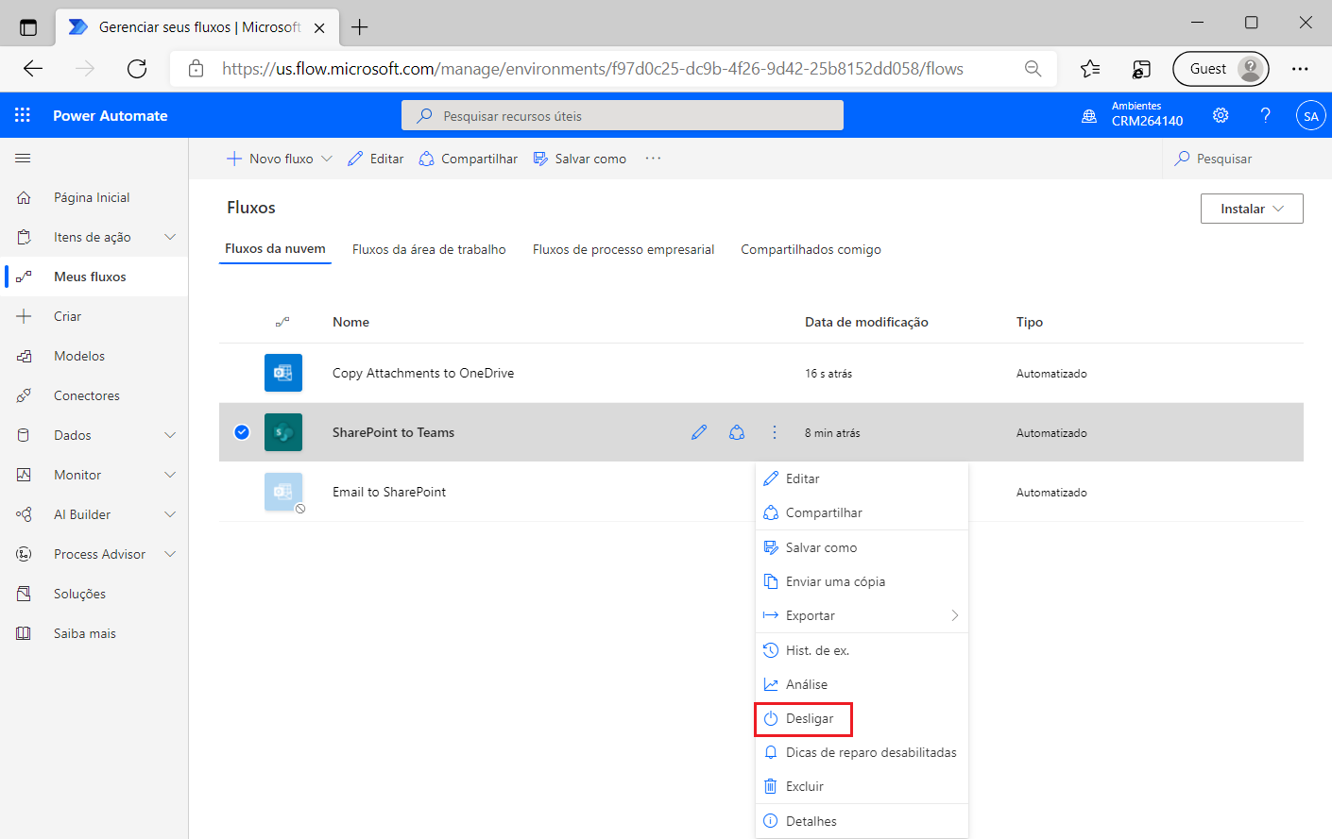Open settings gear in the header

pyautogui.click(x=1221, y=115)
